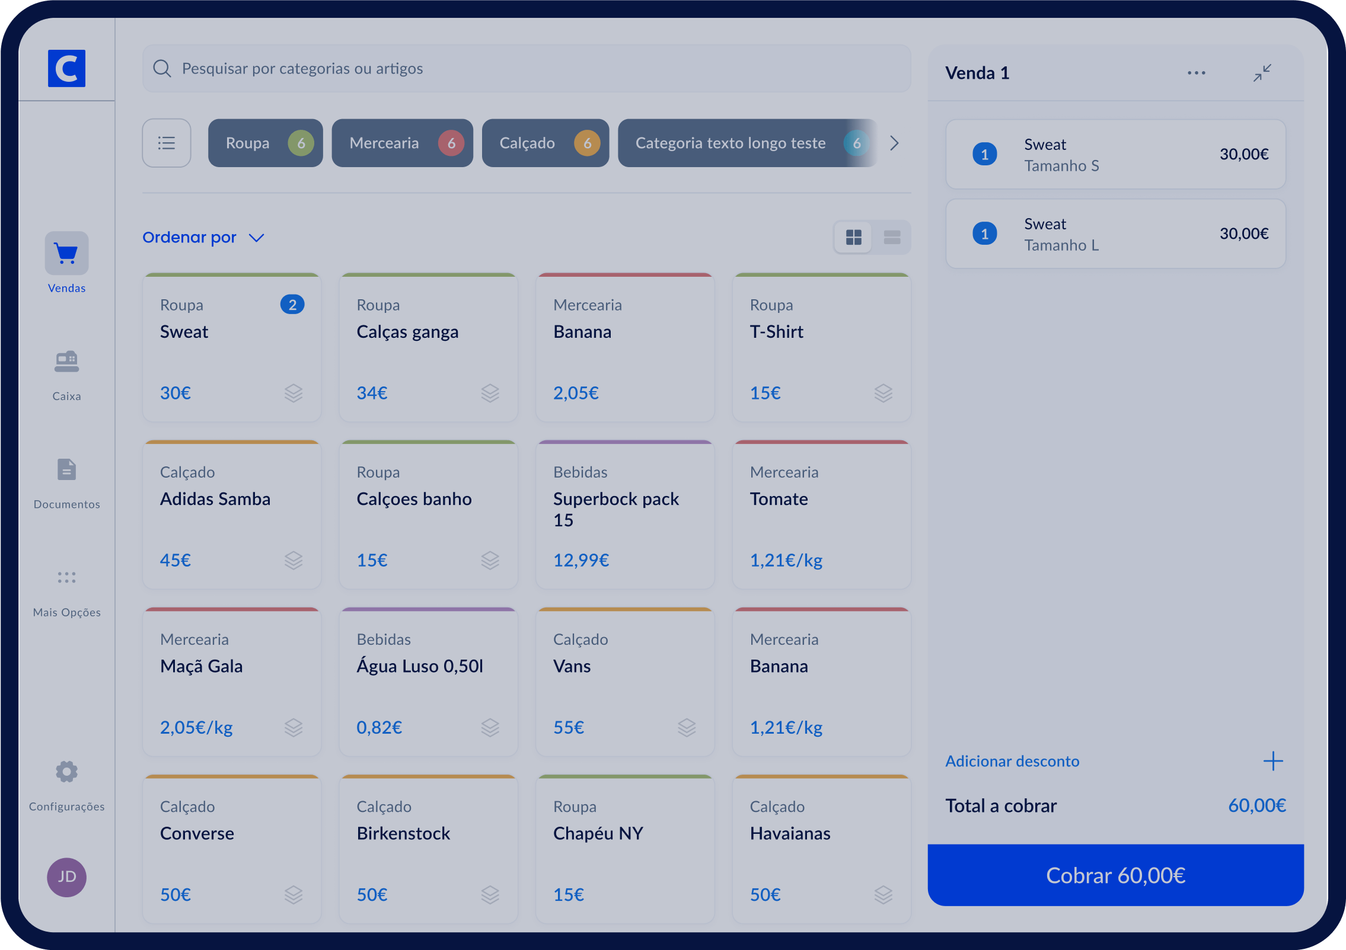Click quantity badge on Tamanho L item
The height and width of the screenshot is (950, 1346).
(x=985, y=234)
